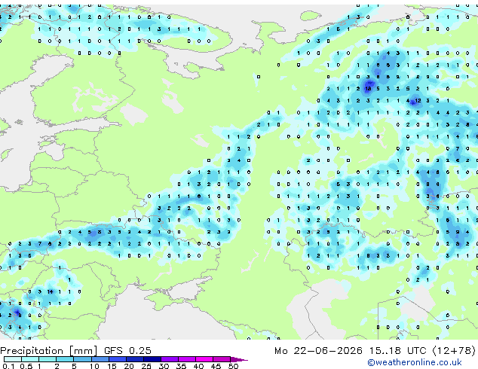
Task: Click the legend label '20'
Action: click(x=129, y=366)
